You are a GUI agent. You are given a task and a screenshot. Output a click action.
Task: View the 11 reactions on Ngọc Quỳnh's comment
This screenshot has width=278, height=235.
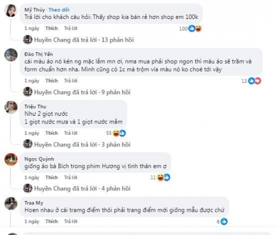click(x=160, y=178)
